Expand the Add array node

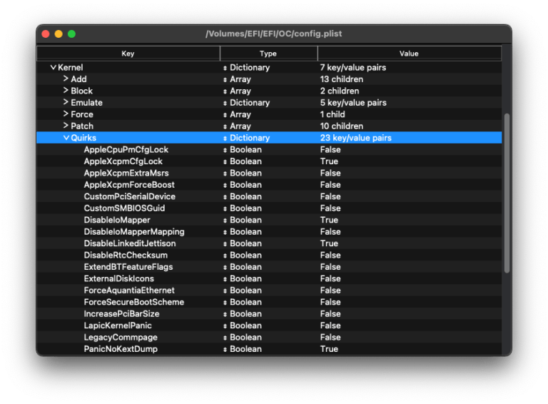click(66, 79)
